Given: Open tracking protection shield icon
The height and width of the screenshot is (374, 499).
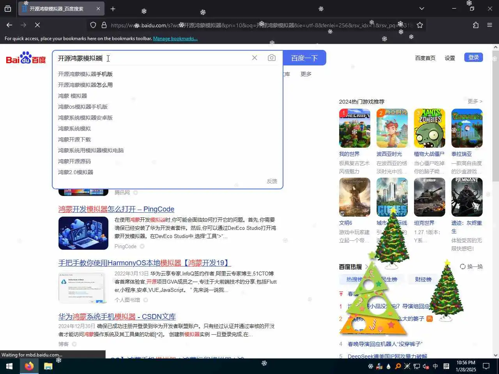Looking at the screenshot, I should pyautogui.click(x=93, y=25).
